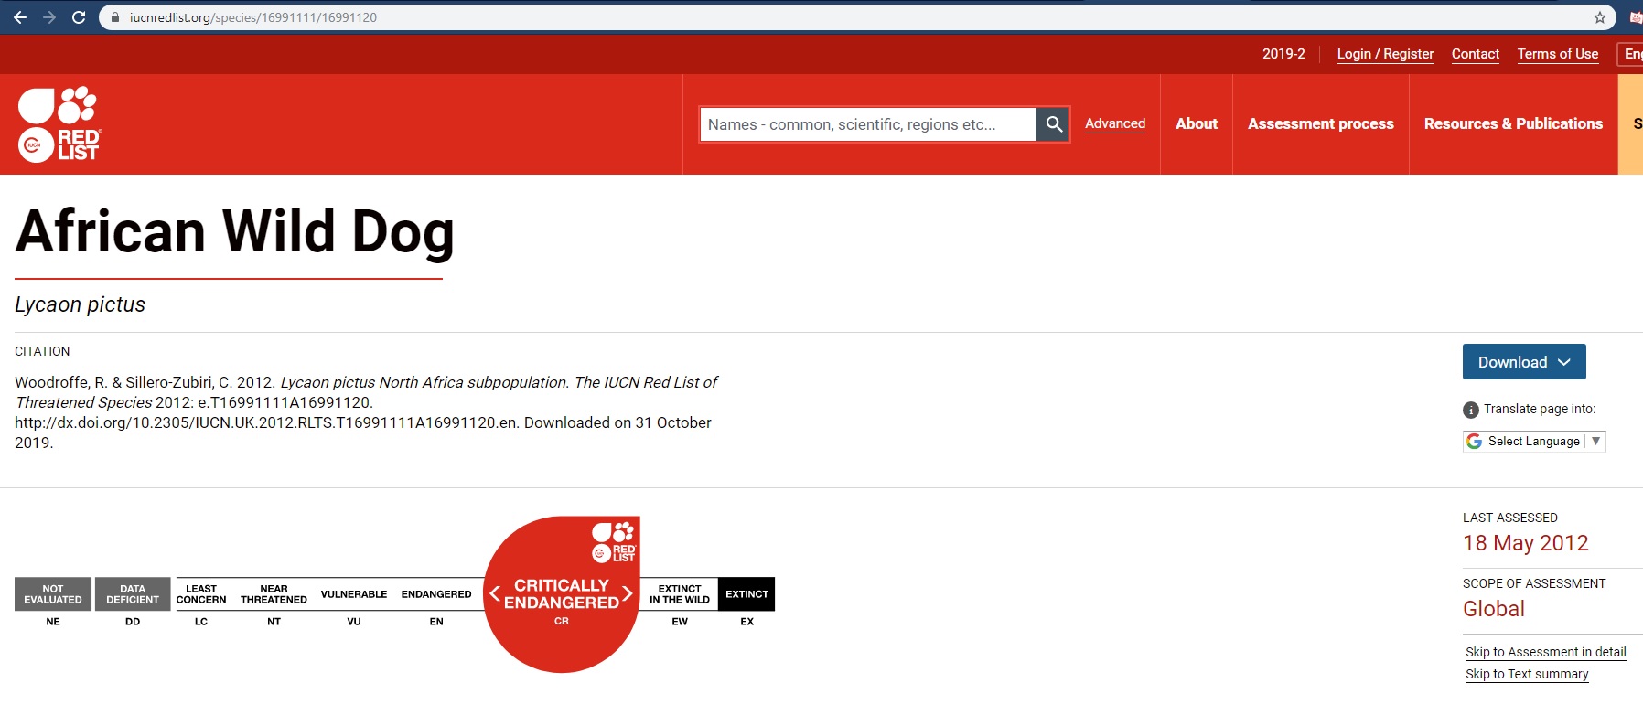Click the Login / Register link

pos(1385,54)
